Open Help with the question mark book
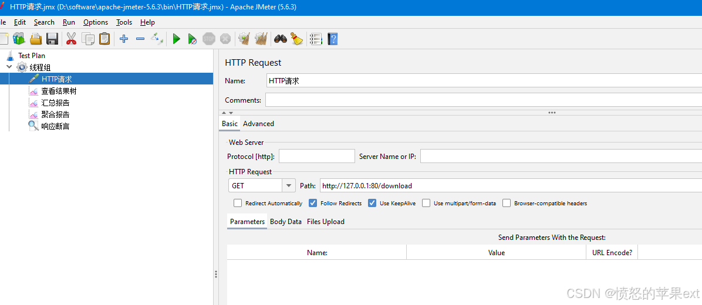Viewport: 702px width, 305px height. (333, 39)
